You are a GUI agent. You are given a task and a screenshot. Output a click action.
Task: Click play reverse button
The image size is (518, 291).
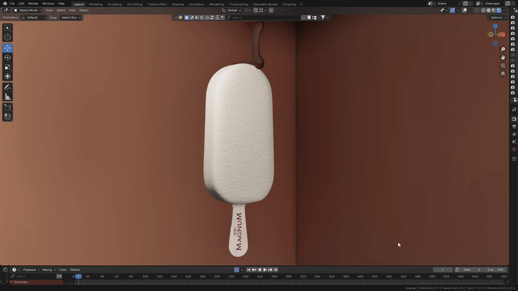tap(260, 270)
